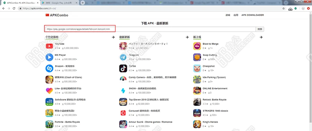Go to the APKCombo logo home
Screen dimensions: 312x131
57,15
